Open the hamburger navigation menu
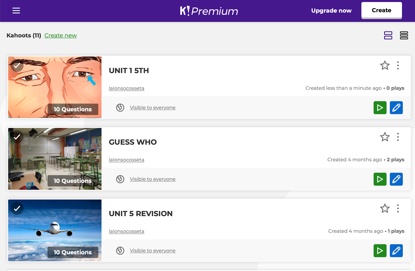Image resolution: width=415 pixels, height=271 pixels. [x=16, y=11]
